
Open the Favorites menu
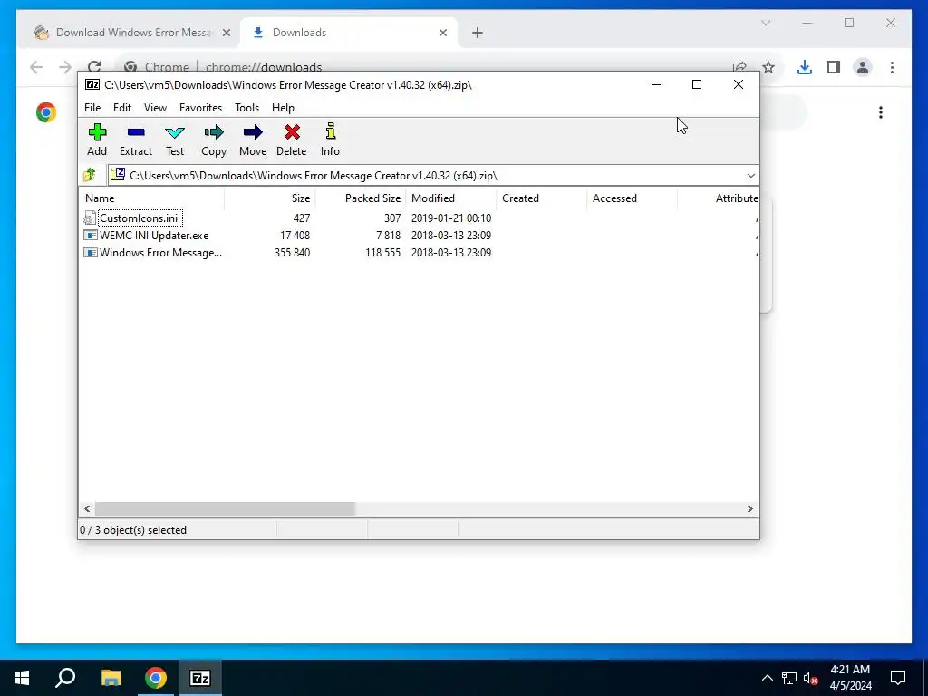[x=200, y=108]
